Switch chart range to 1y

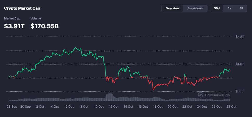tap(229, 9)
